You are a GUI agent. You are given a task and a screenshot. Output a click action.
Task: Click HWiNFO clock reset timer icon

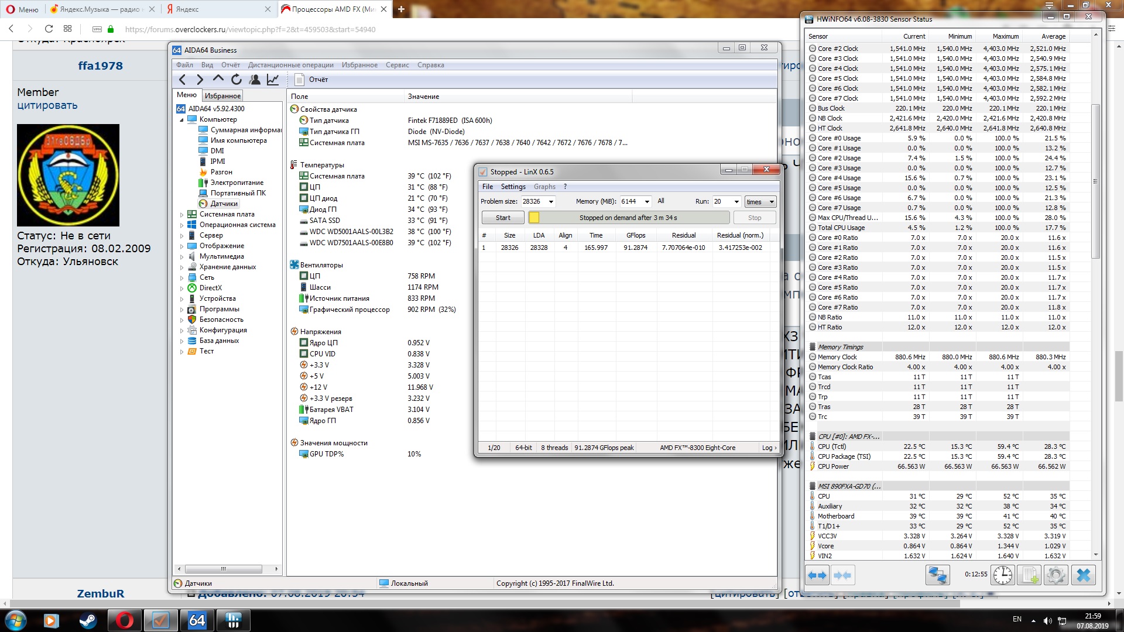pyautogui.click(x=1002, y=575)
